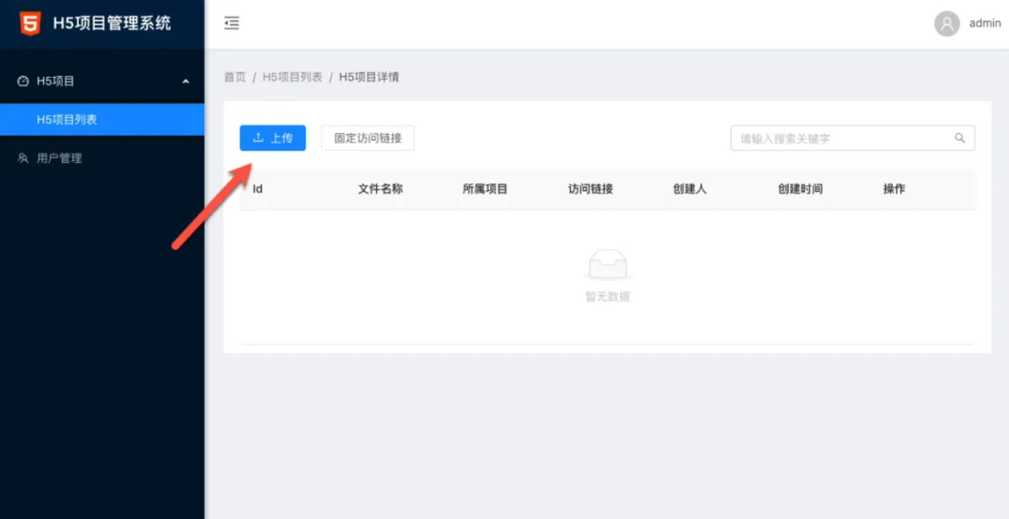Go to 首页 breadcrumb link
Image resolution: width=1009 pixels, height=519 pixels.
click(x=234, y=77)
